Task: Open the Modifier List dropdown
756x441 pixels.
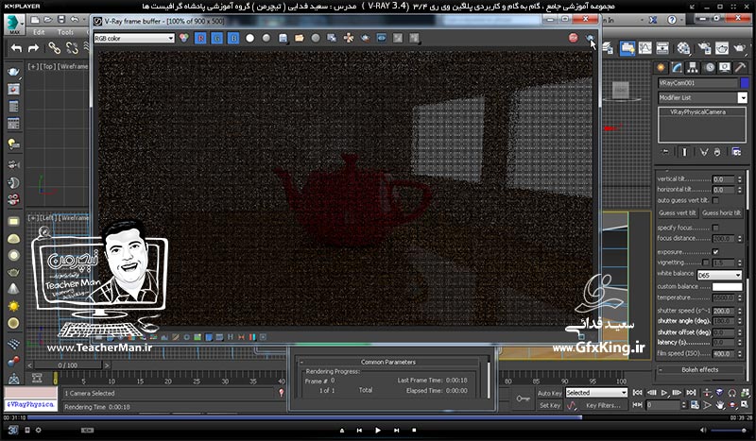Action: pyautogui.click(x=702, y=98)
